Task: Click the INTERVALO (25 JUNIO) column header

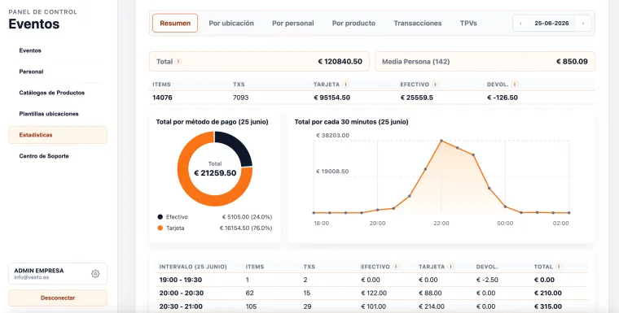Action: tap(193, 267)
